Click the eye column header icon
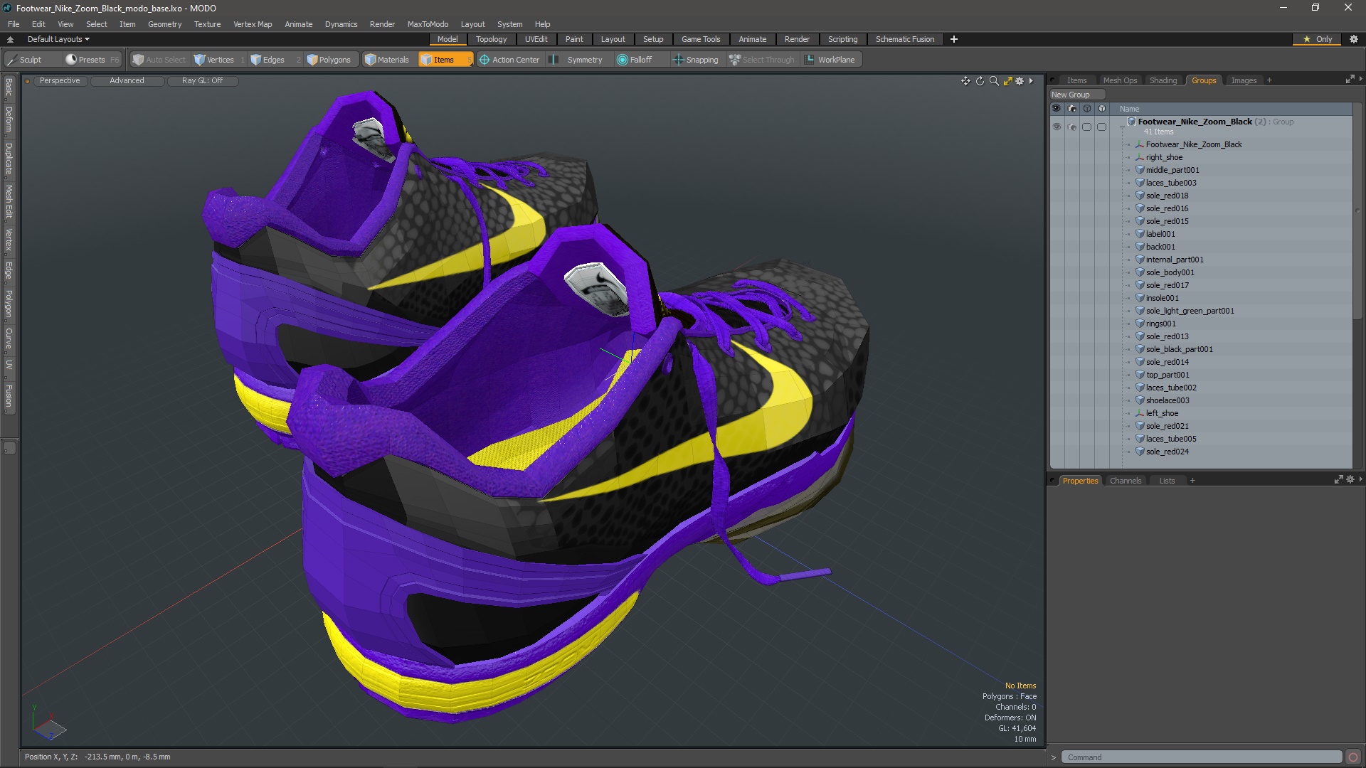 1057,109
